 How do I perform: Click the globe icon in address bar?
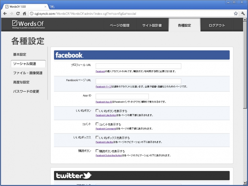pos(32,14)
